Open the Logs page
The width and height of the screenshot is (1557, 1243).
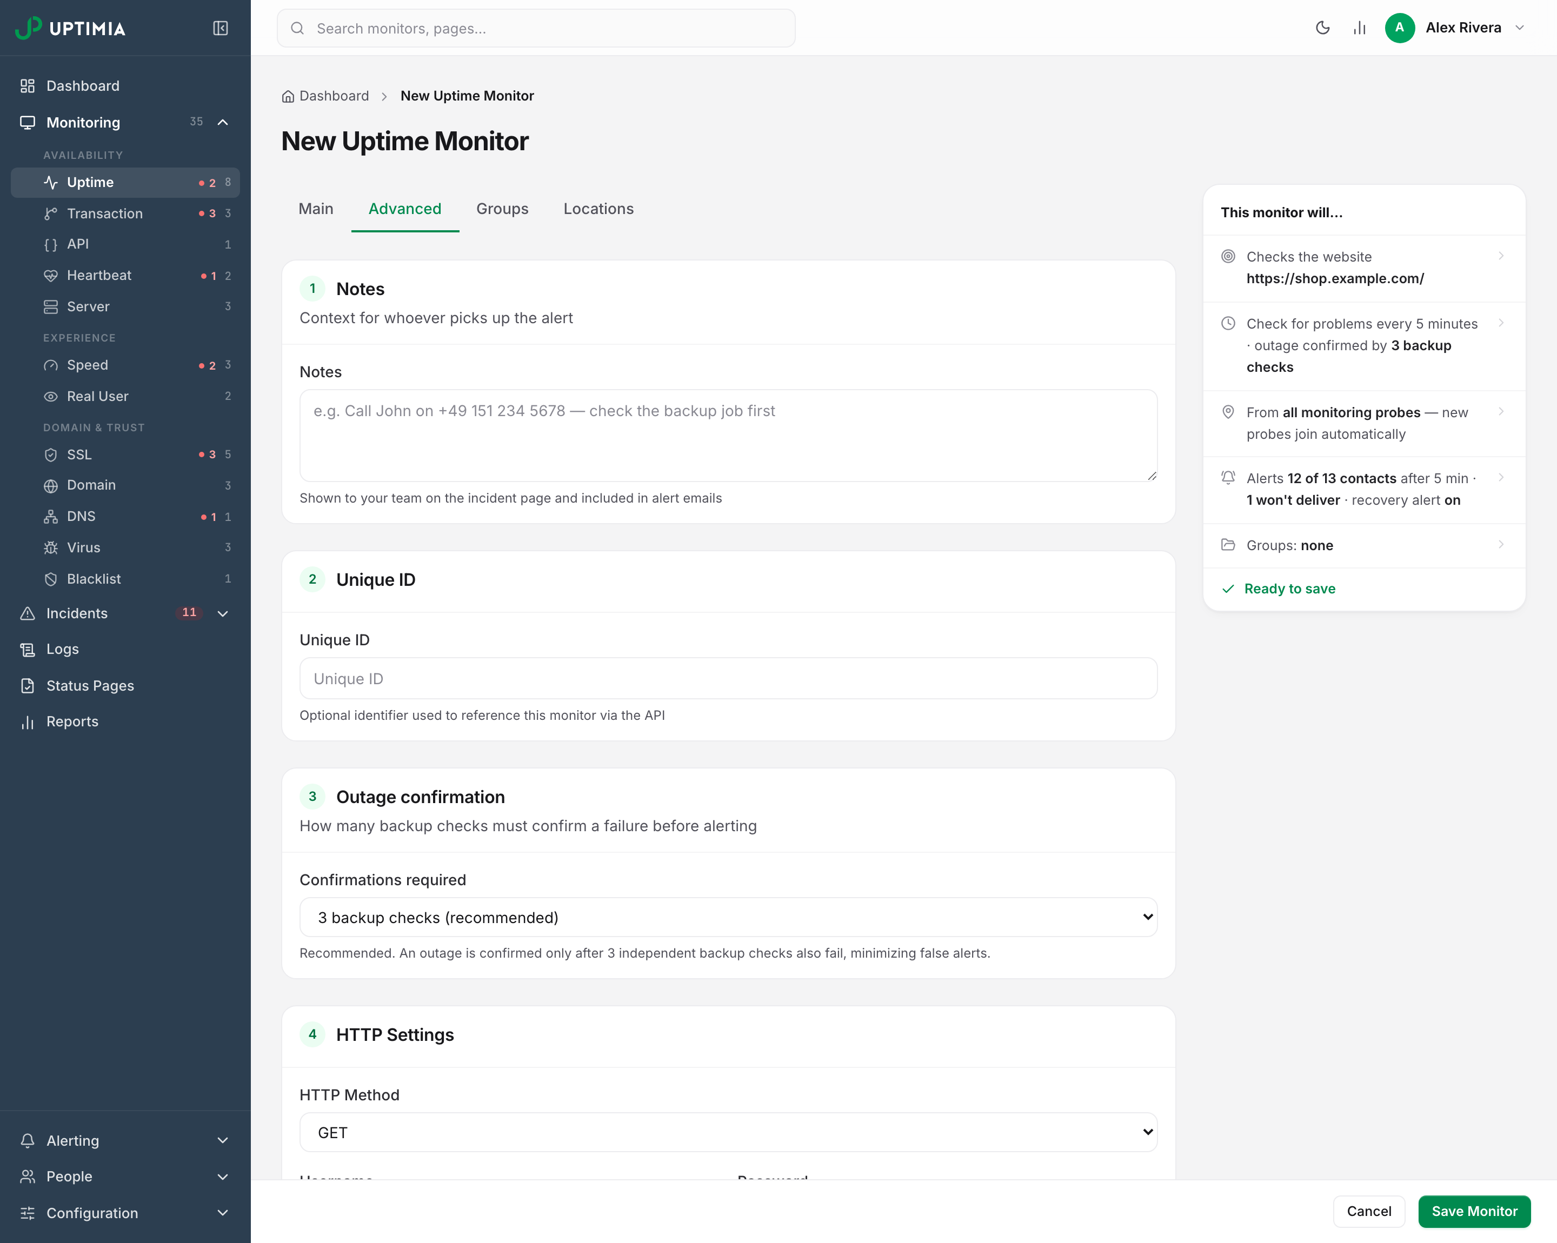125,649
